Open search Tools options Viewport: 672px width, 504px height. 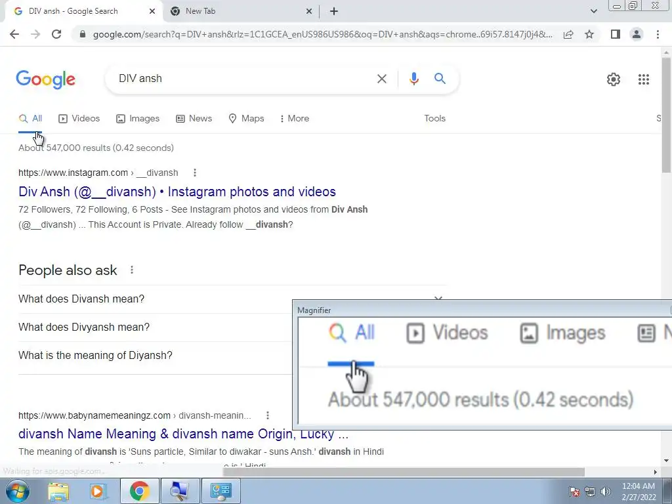(434, 119)
